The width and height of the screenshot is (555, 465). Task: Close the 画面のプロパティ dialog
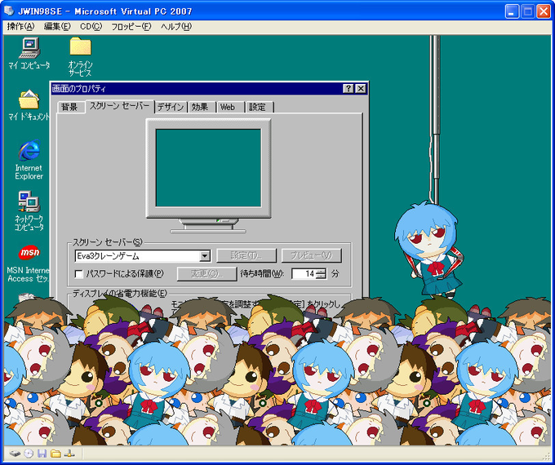(360, 88)
